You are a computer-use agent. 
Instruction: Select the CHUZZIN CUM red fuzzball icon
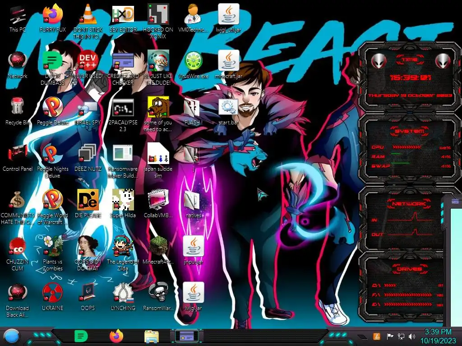[18, 246]
